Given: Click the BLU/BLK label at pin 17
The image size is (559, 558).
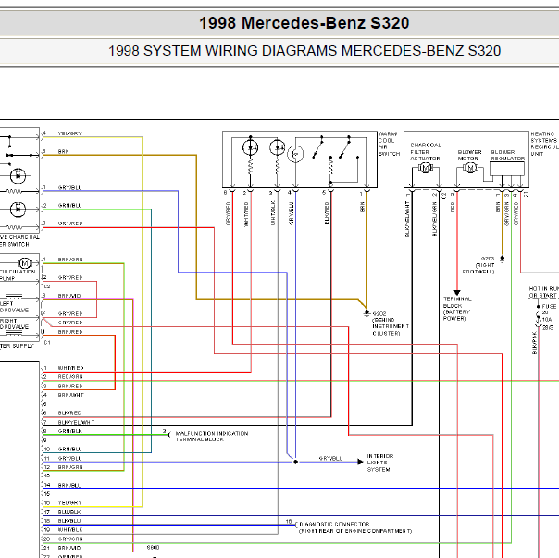Looking at the screenshot, I should [x=69, y=512].
